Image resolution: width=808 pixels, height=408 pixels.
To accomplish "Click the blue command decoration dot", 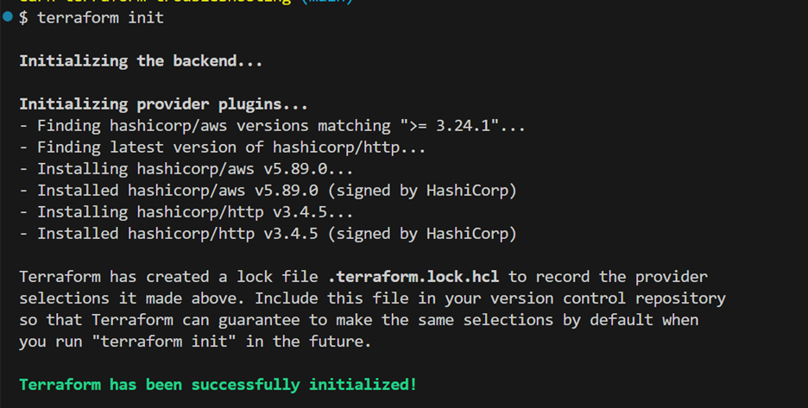I will (x=8, y=16).
